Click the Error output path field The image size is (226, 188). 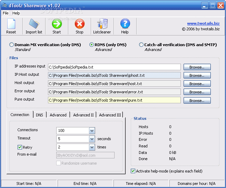[x=114, y=92]
